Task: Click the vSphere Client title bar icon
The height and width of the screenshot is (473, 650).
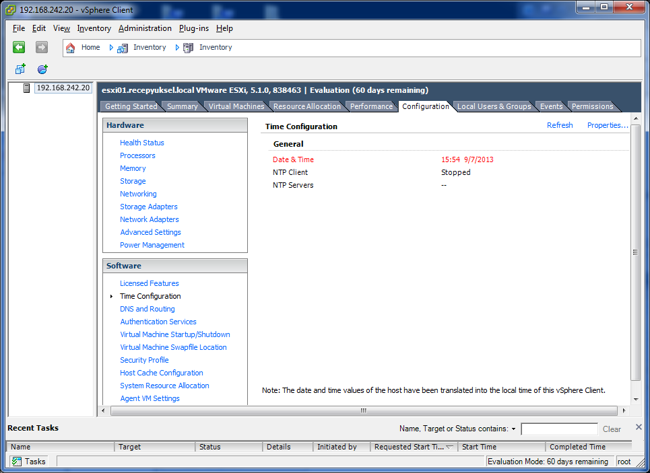Action: coord(10,9)
